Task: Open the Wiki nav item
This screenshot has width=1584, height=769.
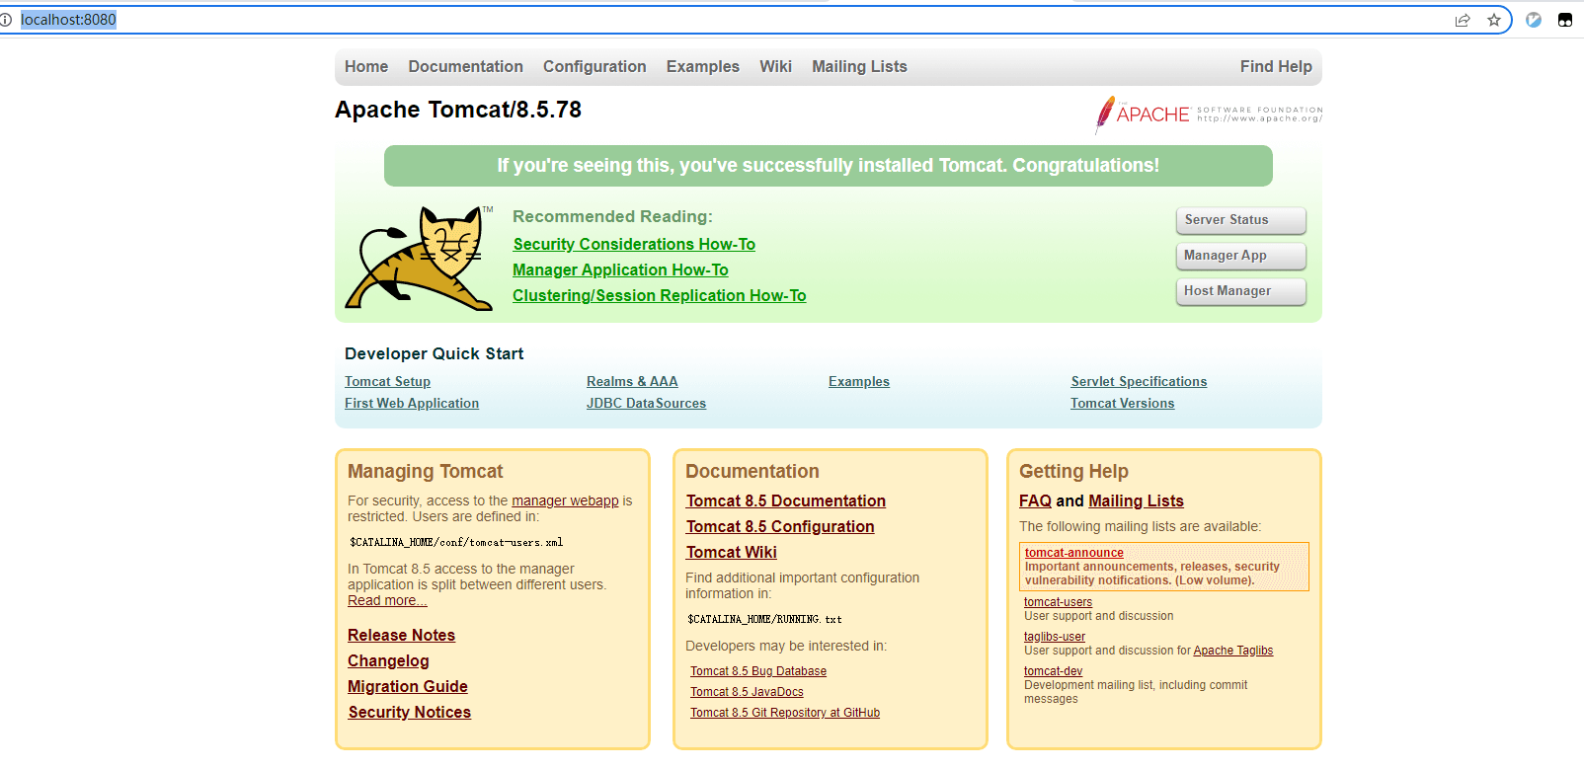Action: tap(775, 66)
